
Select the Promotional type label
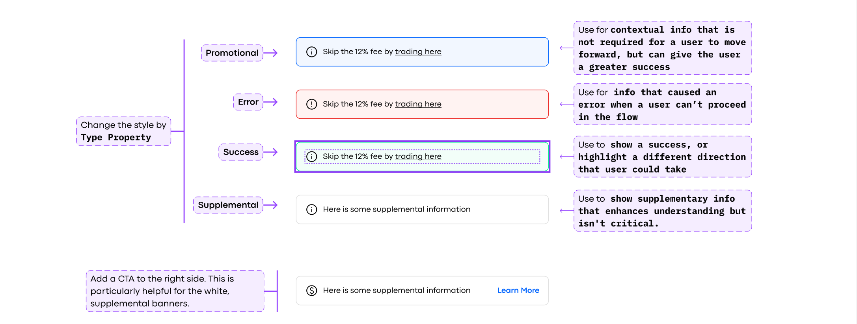(232, 53)
